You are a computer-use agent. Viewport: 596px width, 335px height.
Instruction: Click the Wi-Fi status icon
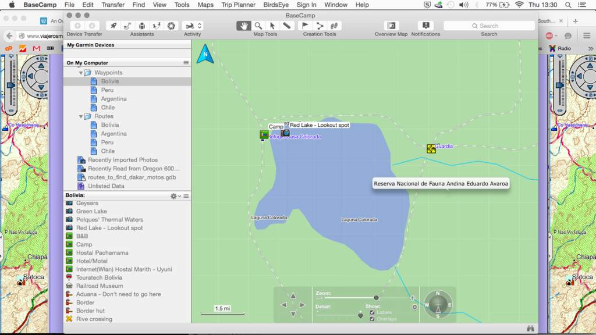tap(519, 5)
